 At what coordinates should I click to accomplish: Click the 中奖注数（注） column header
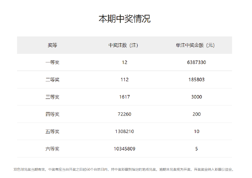click(124, 45)
